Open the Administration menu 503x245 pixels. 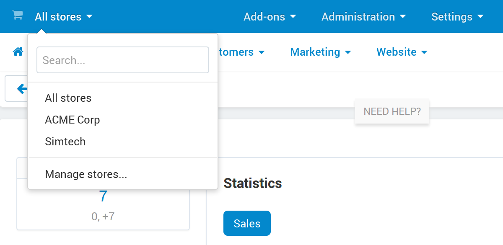[x=364, y=17]
